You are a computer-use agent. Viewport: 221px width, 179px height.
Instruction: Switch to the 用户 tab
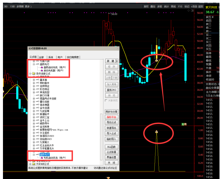(x=60, y=57)
